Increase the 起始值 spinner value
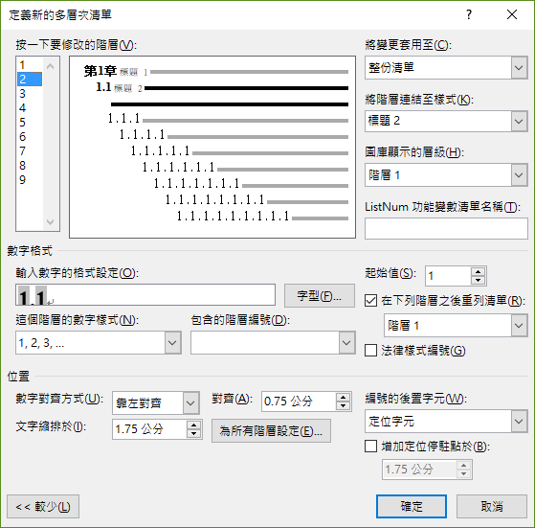Viewport: 535px width, 528px height. tap(478, 272)
